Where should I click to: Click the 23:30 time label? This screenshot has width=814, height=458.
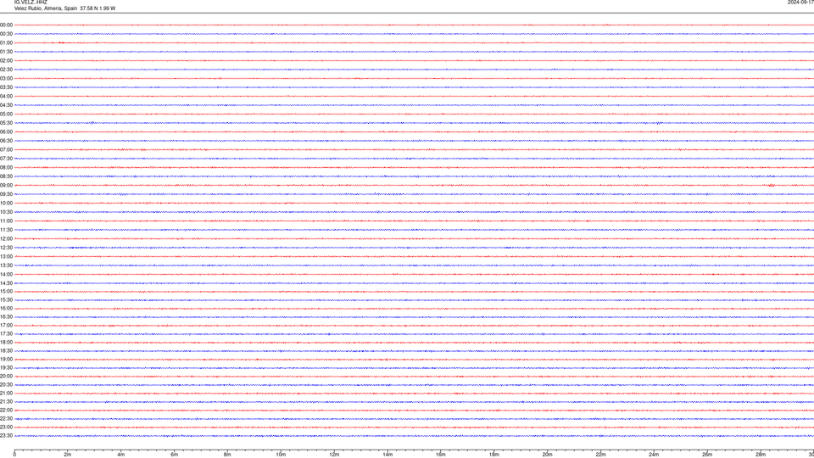coord(6,436)
